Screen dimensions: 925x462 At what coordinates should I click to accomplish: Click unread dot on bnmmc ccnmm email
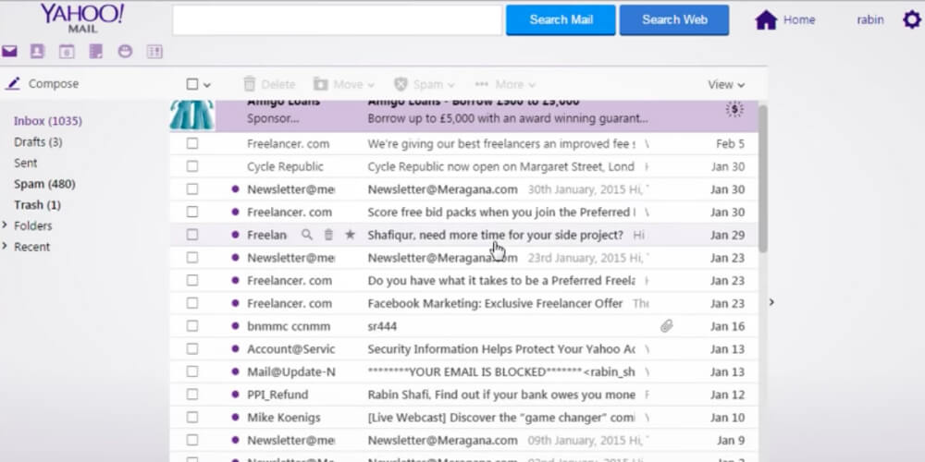(235, 326)
